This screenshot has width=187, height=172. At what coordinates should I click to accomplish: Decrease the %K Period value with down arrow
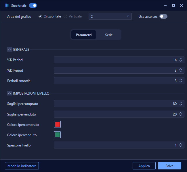click(181, 61)
